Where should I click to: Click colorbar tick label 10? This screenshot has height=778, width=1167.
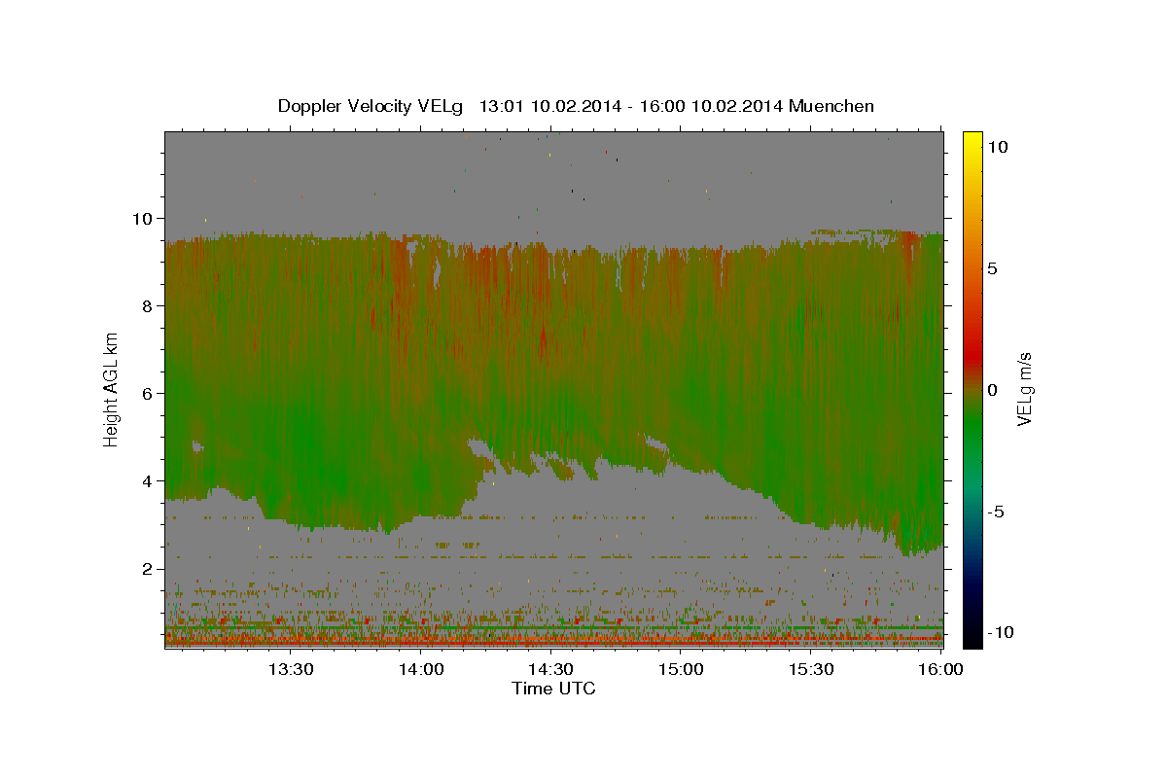tap(998, 146)
